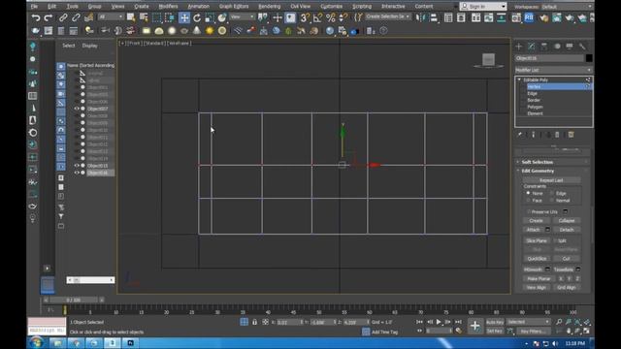
Task: Click the time slider frame handle
Action: pyautogui.click(x=74, y=300)
